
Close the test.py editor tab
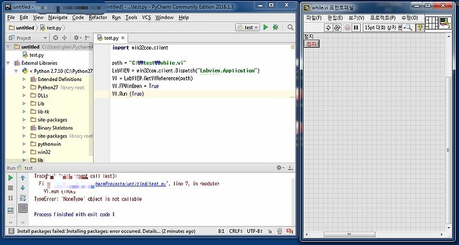pyautogui.click(x=123, y=38)
